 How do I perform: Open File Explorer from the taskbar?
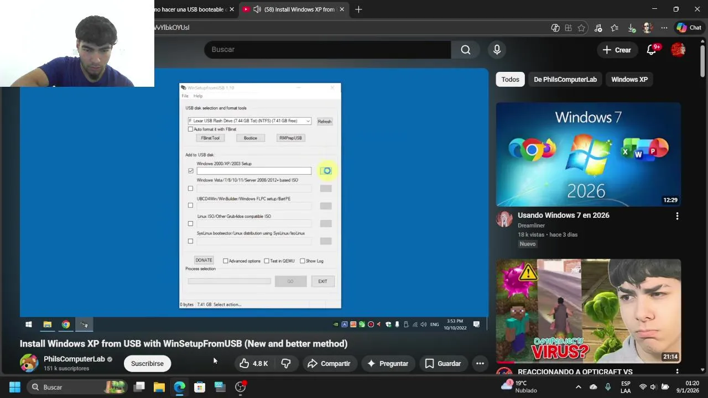[159, 387]
